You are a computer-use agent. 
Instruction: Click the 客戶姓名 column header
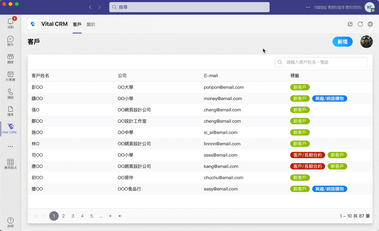click(40, 76)
